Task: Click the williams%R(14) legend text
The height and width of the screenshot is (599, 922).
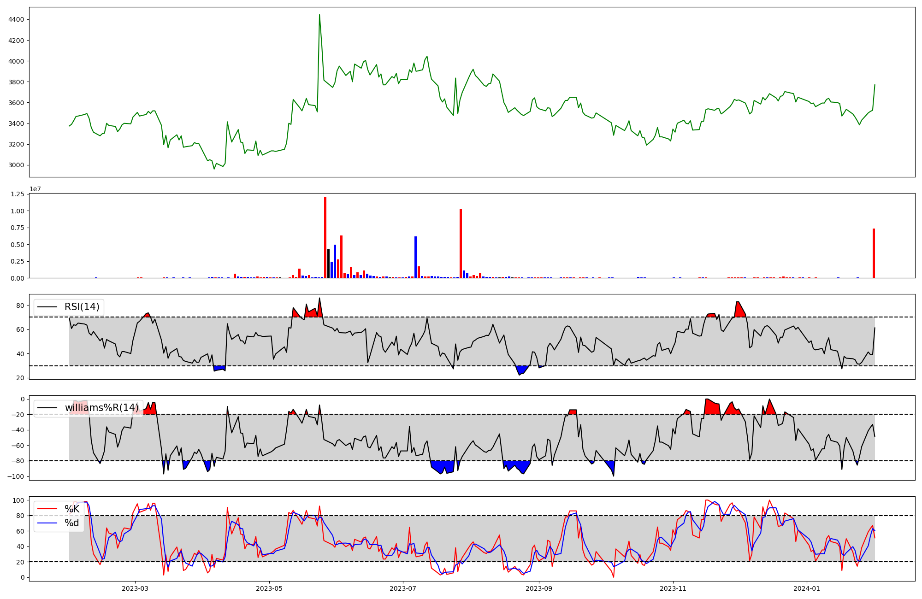Action: [101, 408]
